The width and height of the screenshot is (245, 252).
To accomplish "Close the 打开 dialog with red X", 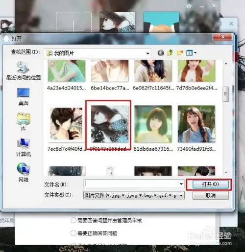I will (222, 37).
